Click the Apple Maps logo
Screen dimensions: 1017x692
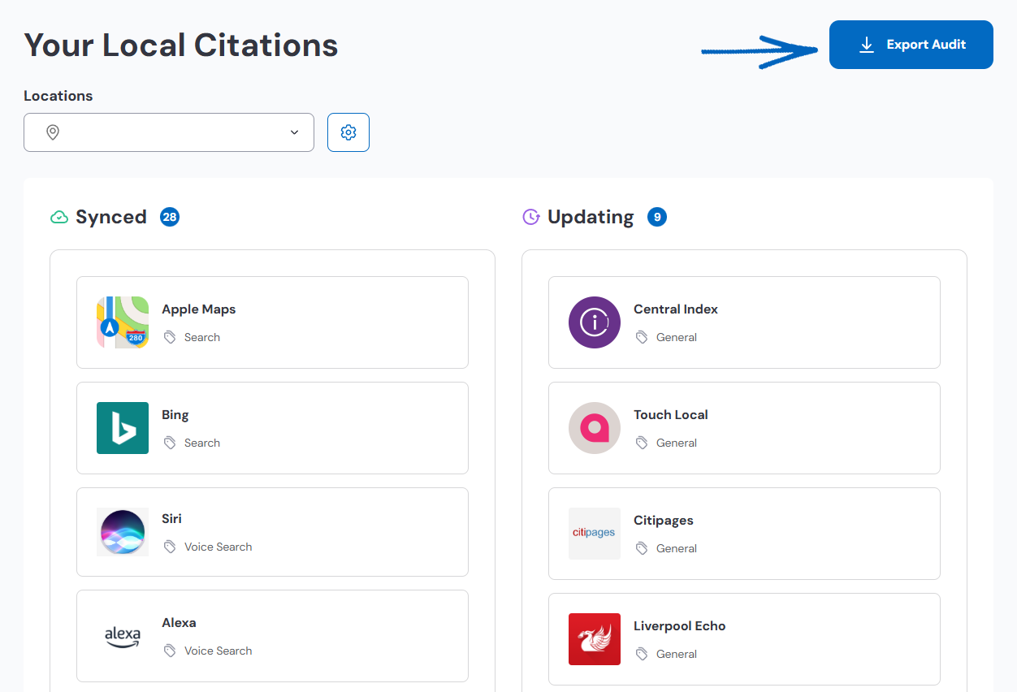pyautogui.click(x=123, y=322)
